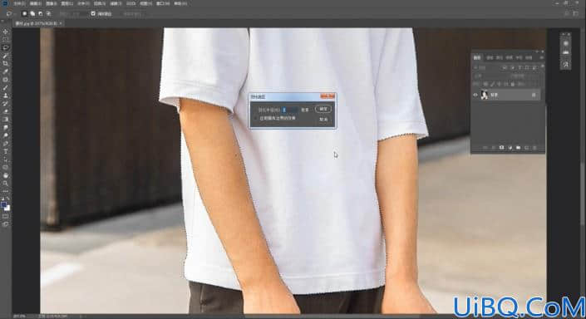
Task: Click the foreground color swatch
Action: (4, 204)
